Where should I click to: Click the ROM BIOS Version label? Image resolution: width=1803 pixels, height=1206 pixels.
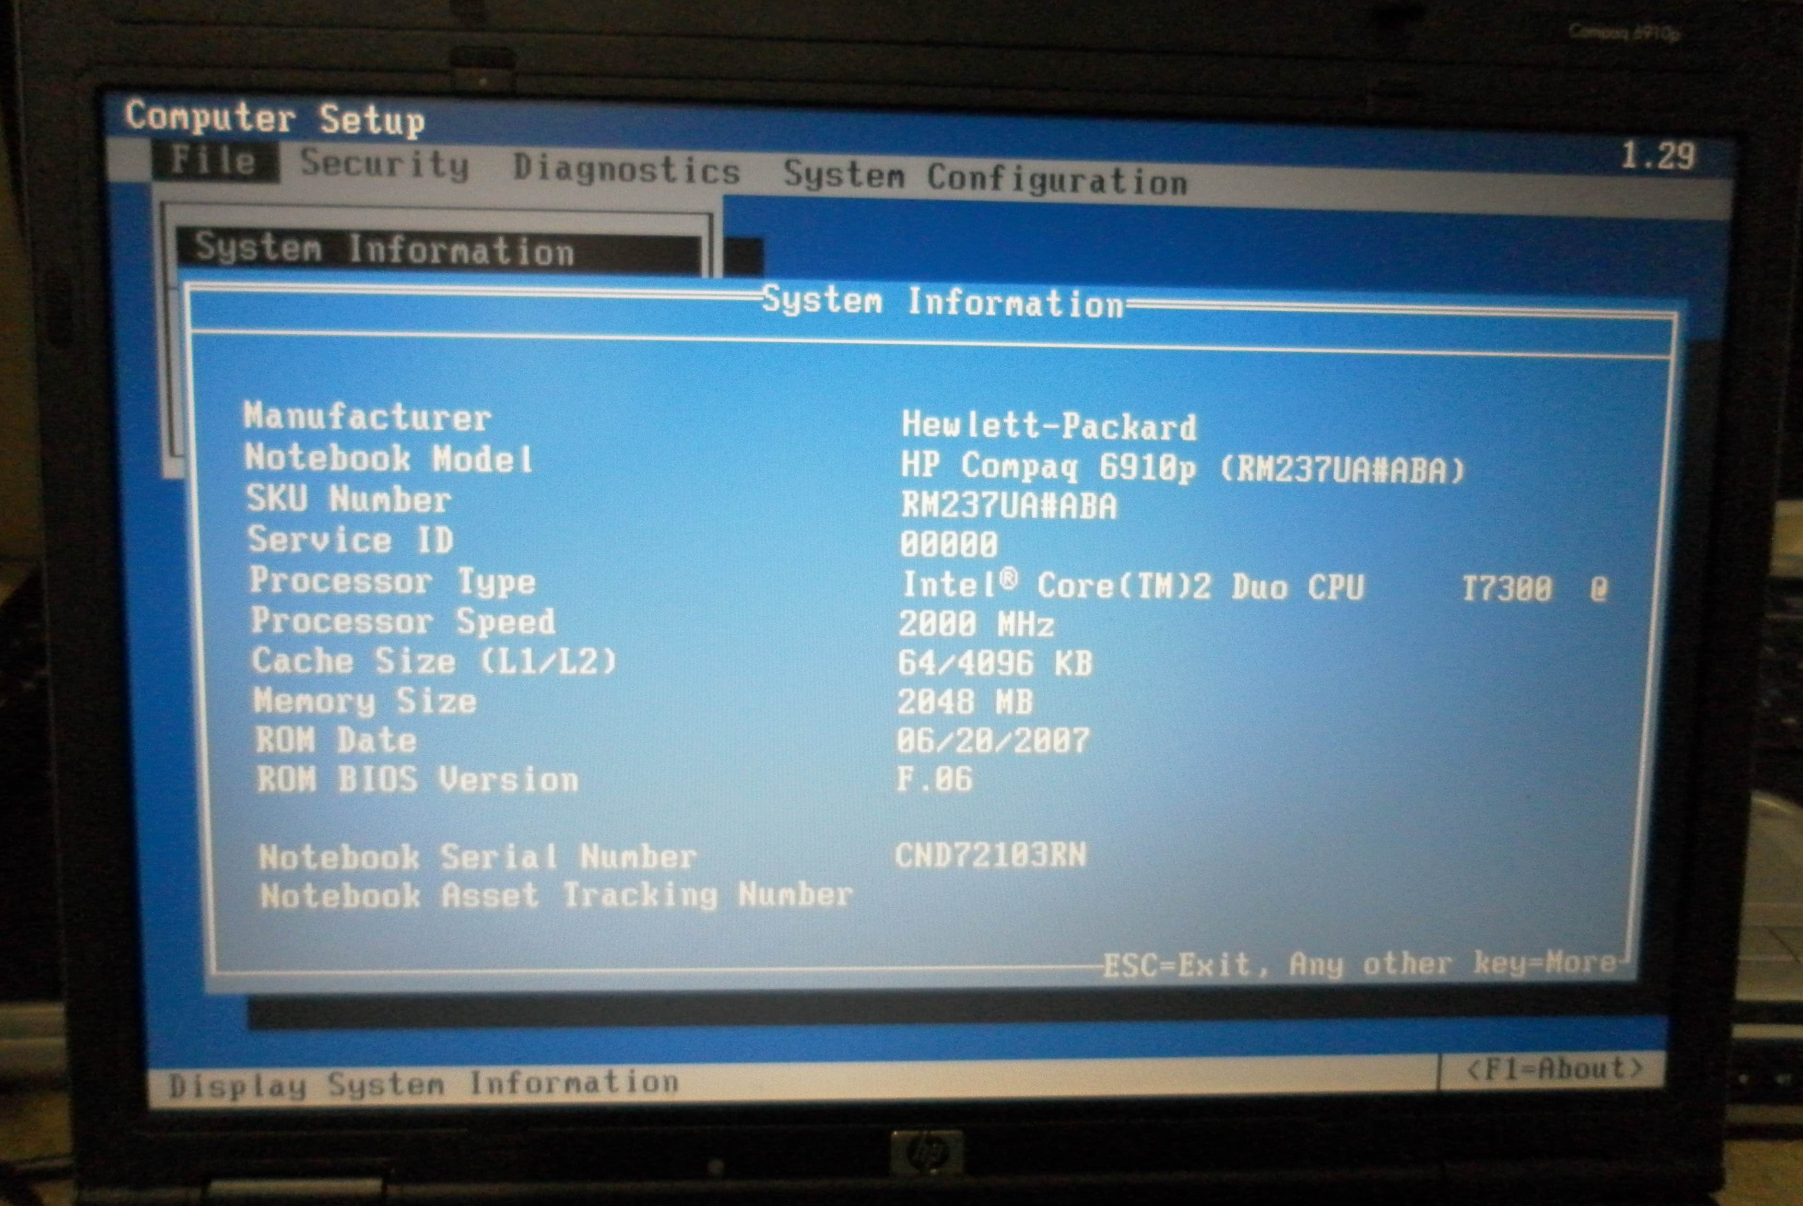[x=418, y=779]
